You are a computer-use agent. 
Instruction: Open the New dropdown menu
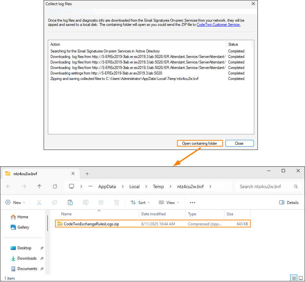coord(15,202)
